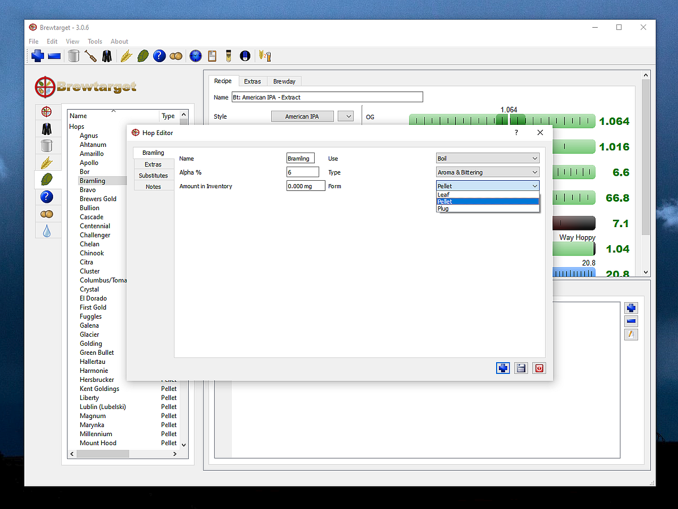Click the OG range slider bar
Screen dimensions: 678x509
click(502, 121)
